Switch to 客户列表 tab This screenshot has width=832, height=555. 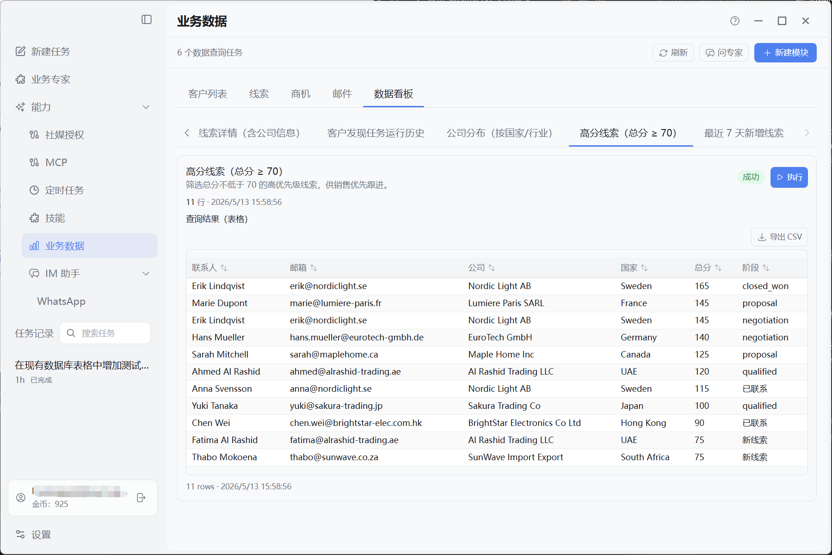click(x=208, y=94)
